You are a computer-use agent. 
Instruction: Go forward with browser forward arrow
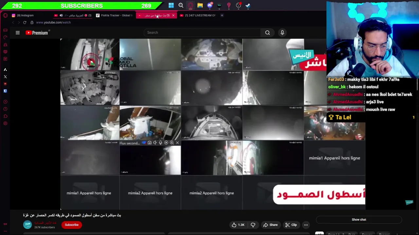click(x=19, y=23)
